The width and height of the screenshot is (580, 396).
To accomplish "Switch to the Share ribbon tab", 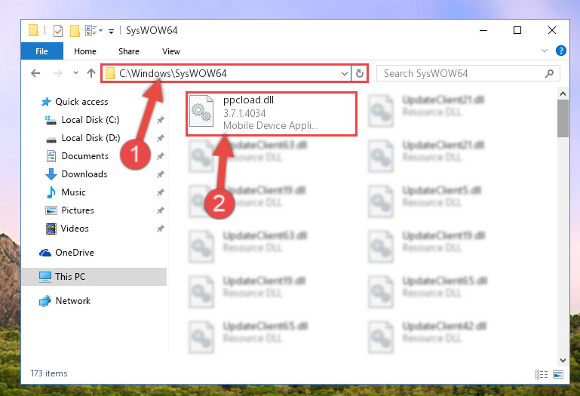I will 129,51.
